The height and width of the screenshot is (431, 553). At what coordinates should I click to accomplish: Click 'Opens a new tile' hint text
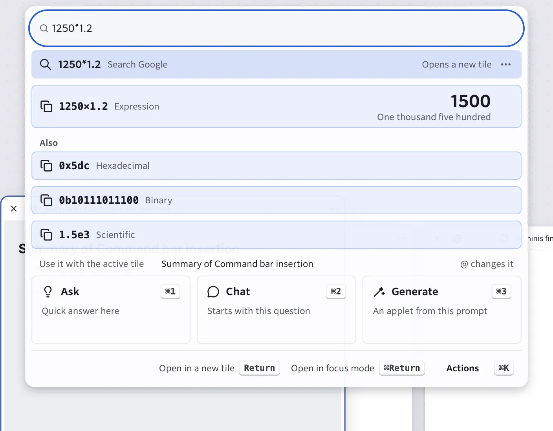[x=457, y=64]
